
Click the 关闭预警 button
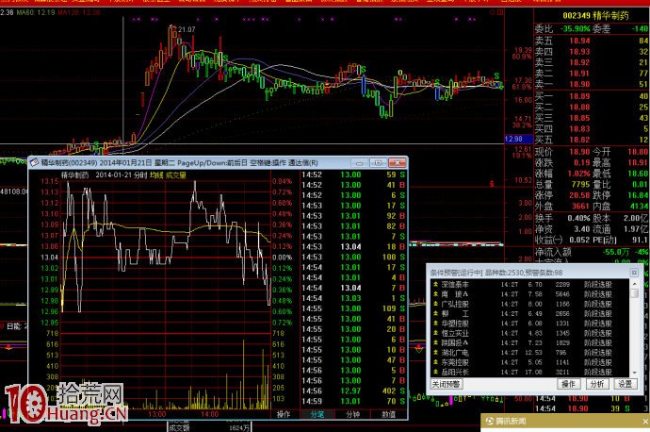(446, 384)
